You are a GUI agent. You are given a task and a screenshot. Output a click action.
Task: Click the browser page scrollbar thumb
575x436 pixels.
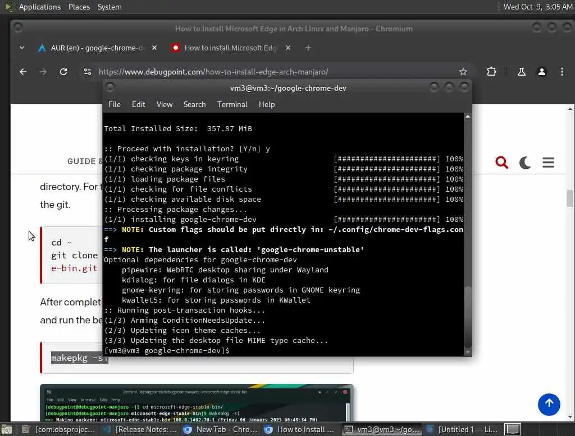(x=570, y=198)
